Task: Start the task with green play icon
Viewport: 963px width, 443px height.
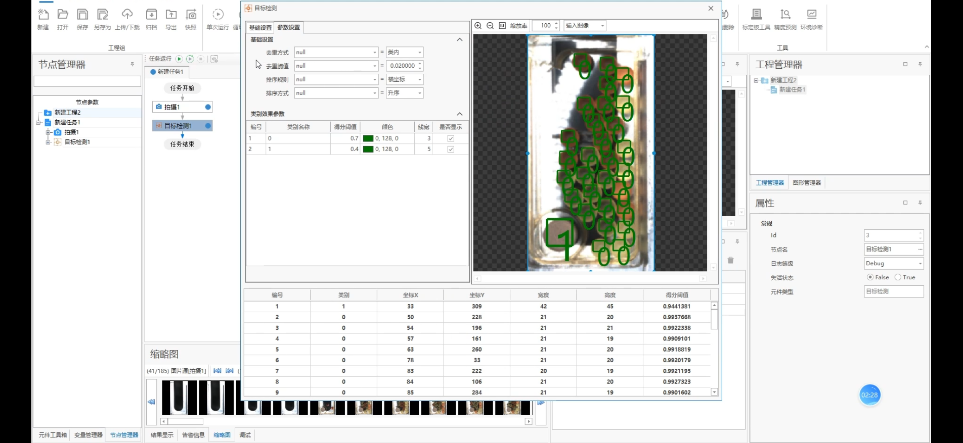Action: [179, 59]
